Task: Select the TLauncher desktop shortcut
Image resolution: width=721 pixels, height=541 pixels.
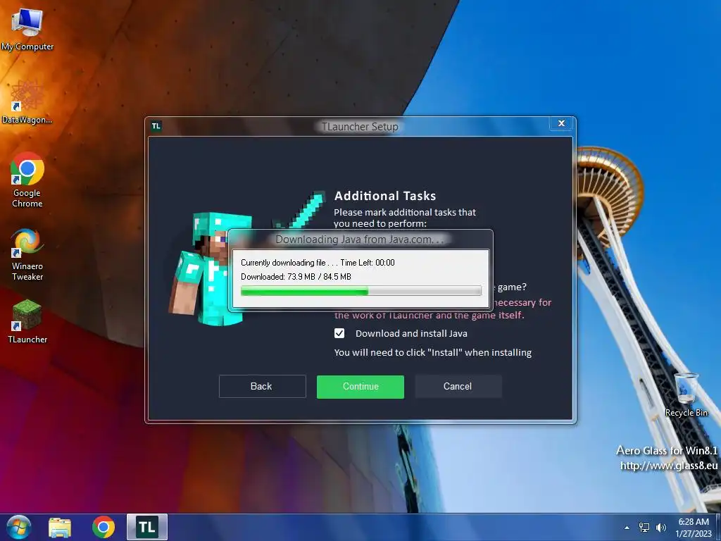Action: pos(27,321)
